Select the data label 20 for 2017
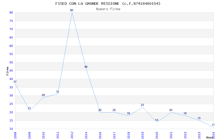 click(114, 110)
